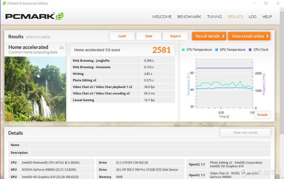Export the benchmark results
This screenshot has height=179, width=284.
point(175,36)
